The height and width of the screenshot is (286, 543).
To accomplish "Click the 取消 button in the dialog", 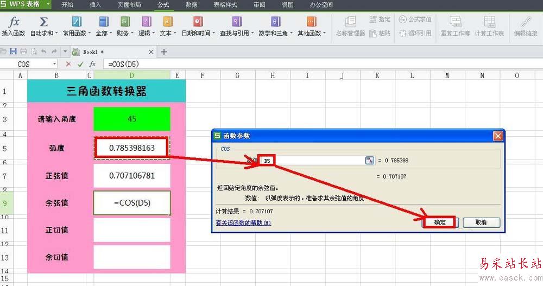I will (x=481, y=223).
